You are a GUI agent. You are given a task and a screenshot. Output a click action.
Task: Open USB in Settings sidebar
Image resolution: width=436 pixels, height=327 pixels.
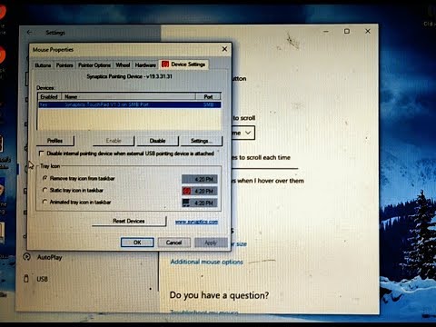coord(42,279)
